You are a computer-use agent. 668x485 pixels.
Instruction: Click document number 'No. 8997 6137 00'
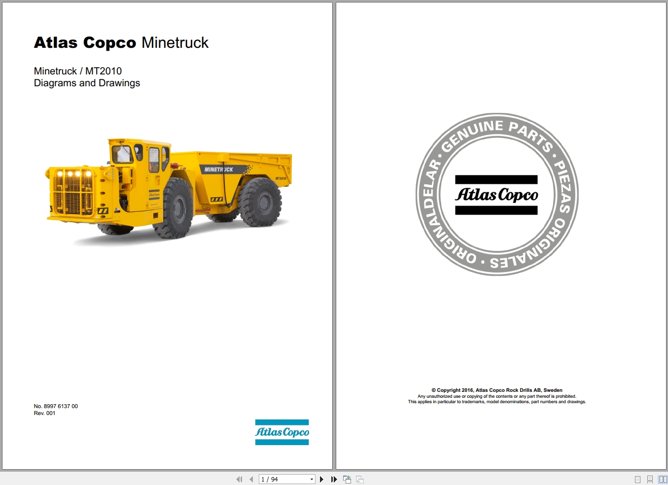(x=56, y=406)
